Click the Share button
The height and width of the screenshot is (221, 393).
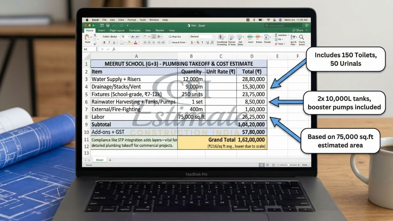pos(298,30)
